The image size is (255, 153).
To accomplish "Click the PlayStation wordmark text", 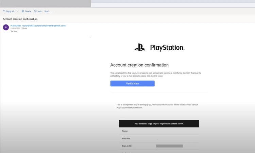I will click(167, 48).
